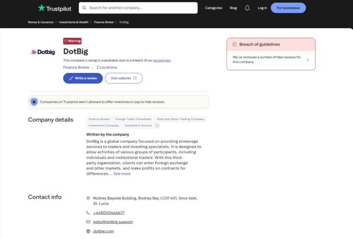Click the 2 Locations link
Screen dimensions: 353x239
tap(107, 67)
